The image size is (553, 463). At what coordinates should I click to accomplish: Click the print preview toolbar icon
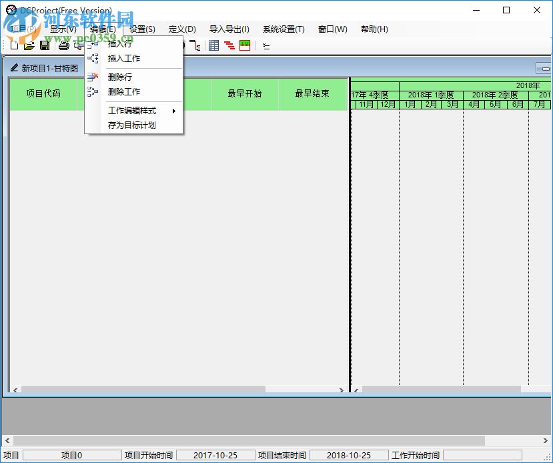pos(77,45)
